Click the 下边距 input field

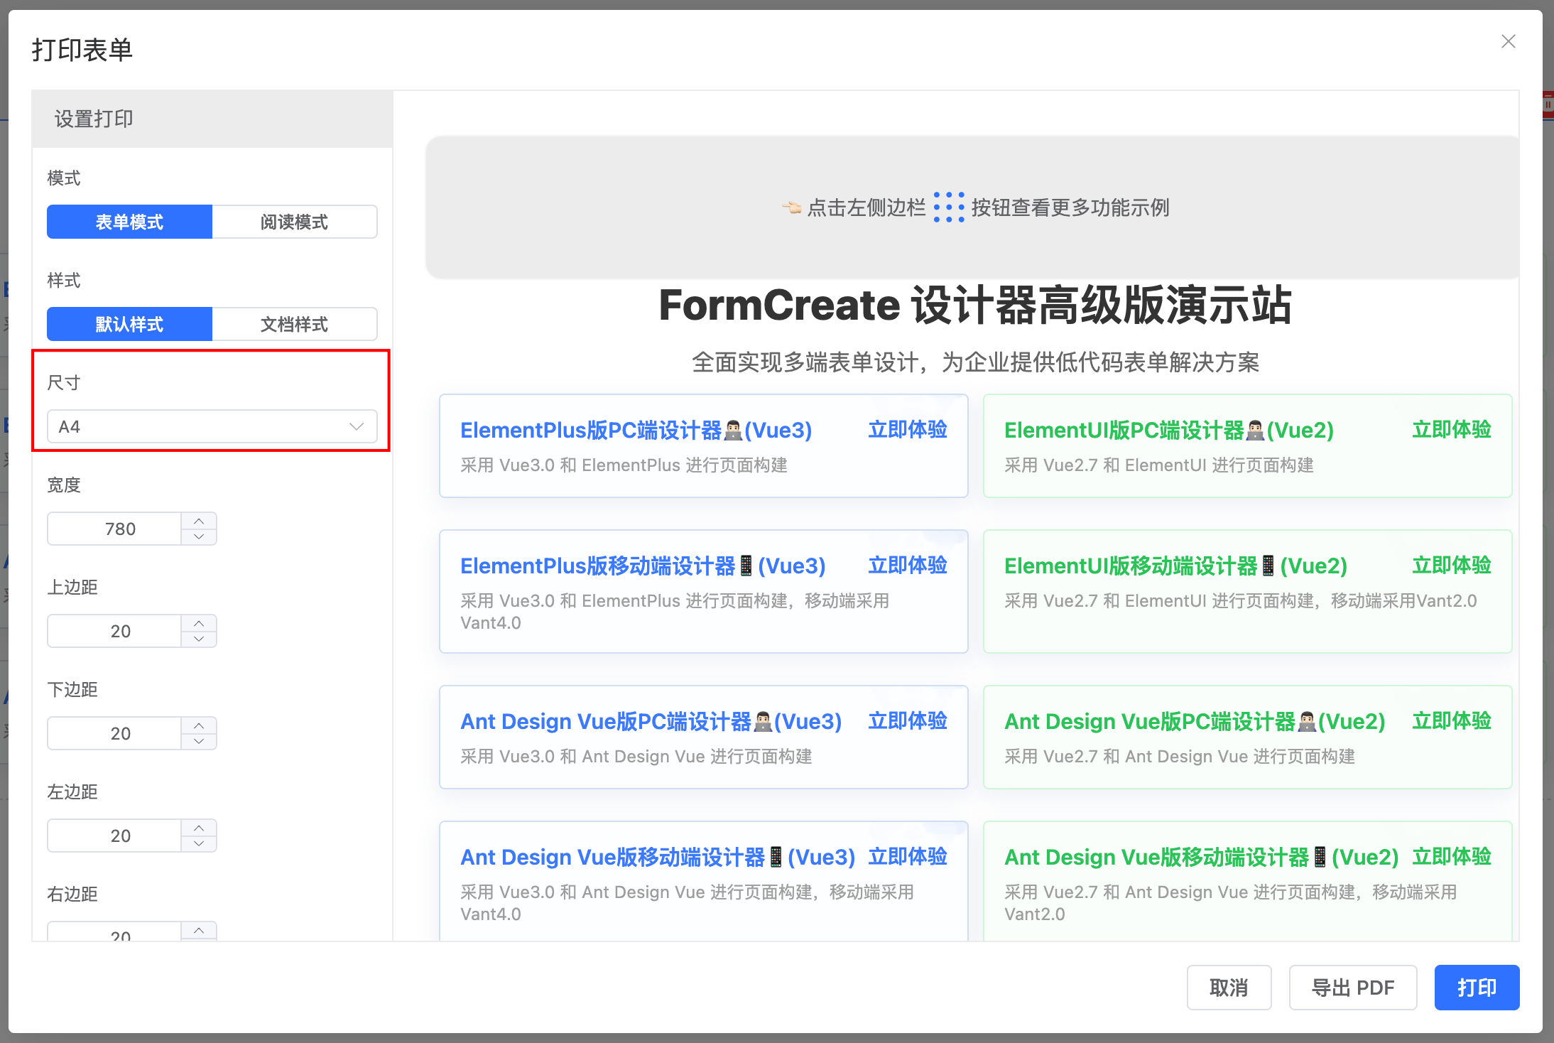pos(115,733)
